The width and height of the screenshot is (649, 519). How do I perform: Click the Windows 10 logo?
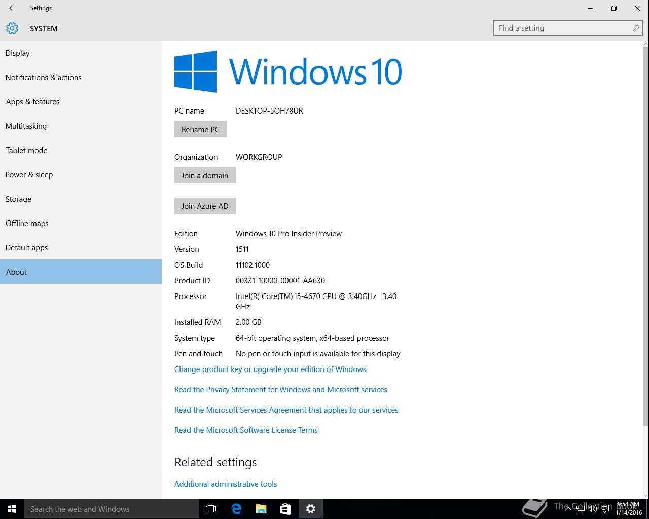[x=288, y=71]
